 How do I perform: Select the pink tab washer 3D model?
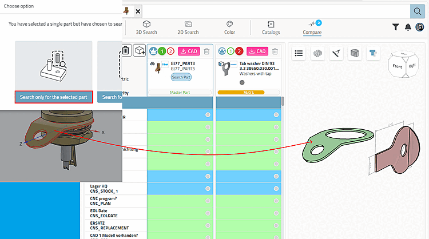(397, 151)
